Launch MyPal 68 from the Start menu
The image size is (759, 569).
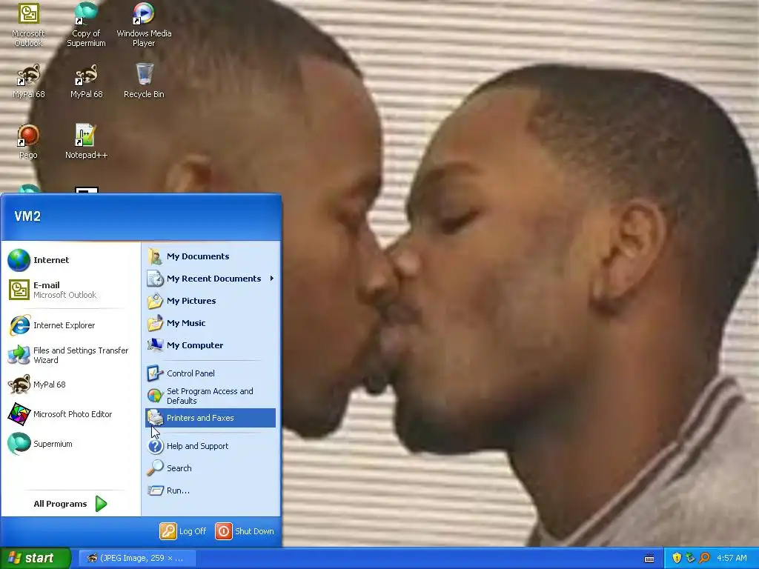(70, 385)
